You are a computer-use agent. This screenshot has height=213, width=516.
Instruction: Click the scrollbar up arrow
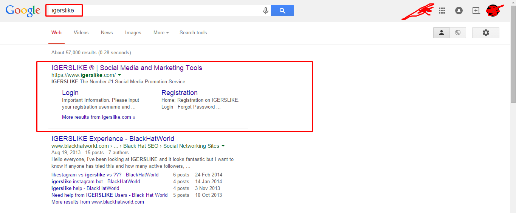coord(513,3)
